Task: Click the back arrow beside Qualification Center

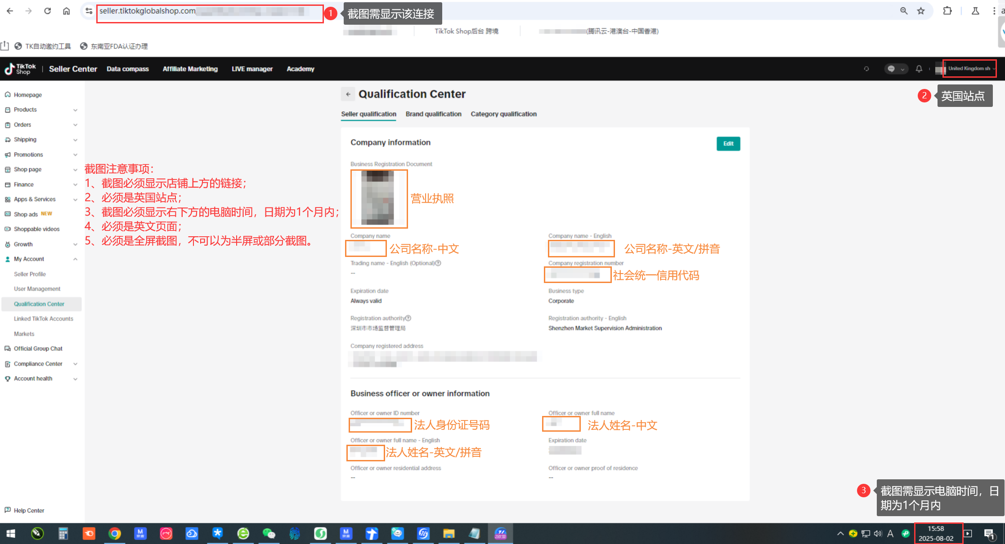Action: click(348, 94)
